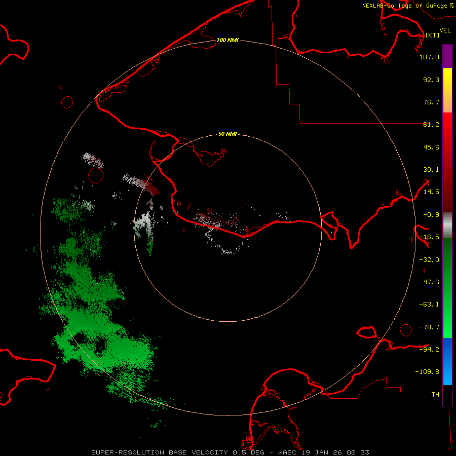The height and width of the screenshot is (456, 456).
Task: Click the VEL label above the color scale
Action: coord(445,30)
